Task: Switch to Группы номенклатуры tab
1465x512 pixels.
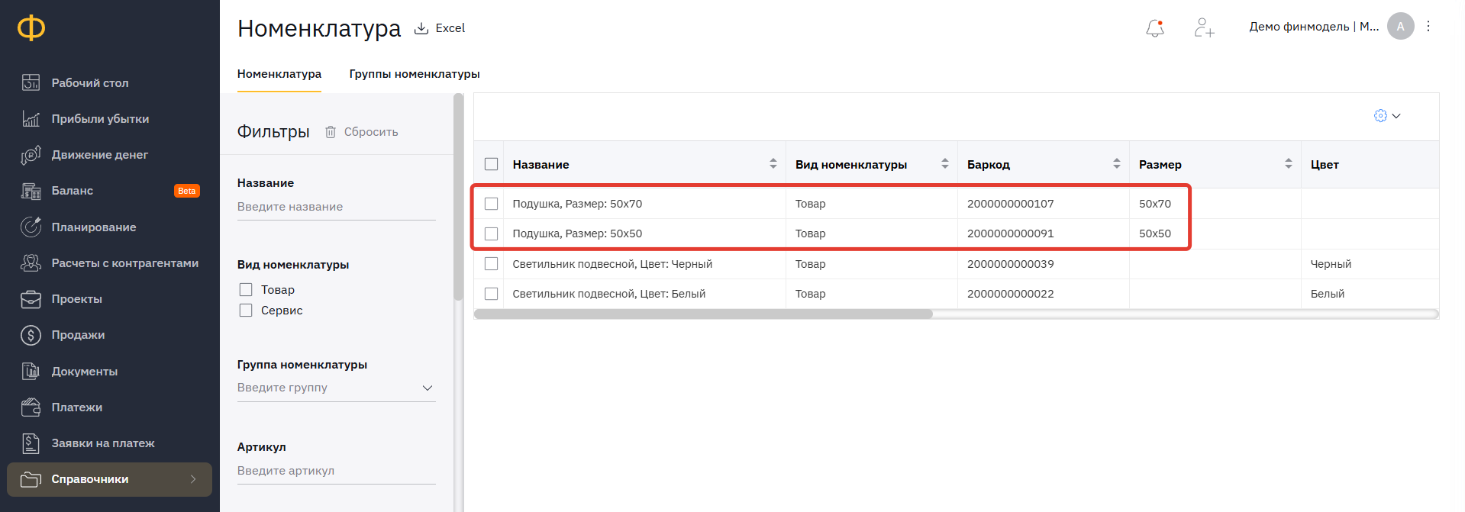Action: coord(415,74)
